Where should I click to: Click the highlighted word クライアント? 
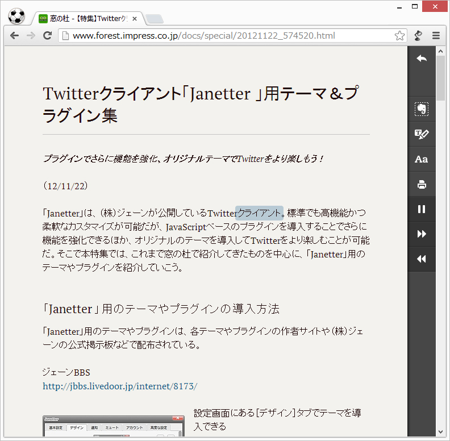[259, 213]
